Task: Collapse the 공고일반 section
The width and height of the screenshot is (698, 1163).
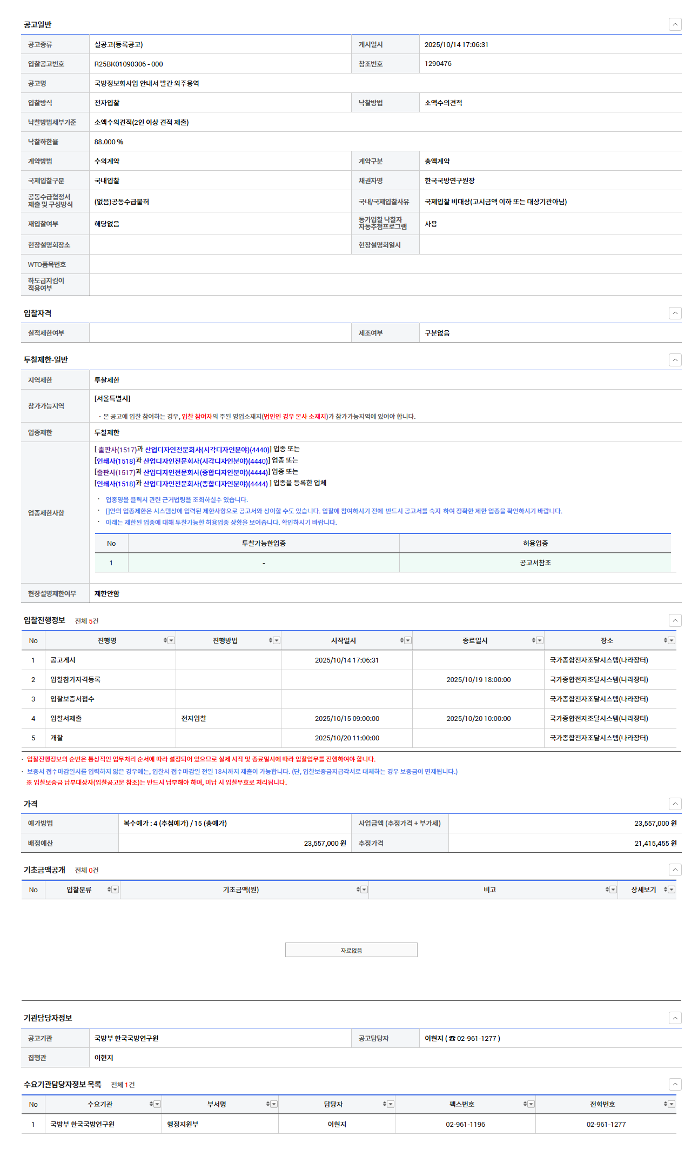Action: tap(675, 24)
